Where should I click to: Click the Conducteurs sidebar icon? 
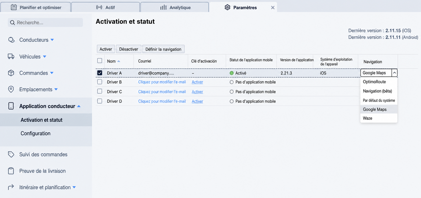click(11, 40)
